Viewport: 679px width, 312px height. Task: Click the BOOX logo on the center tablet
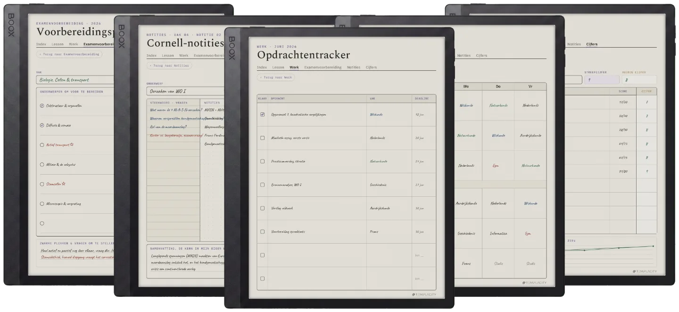(x=232, y=48)
